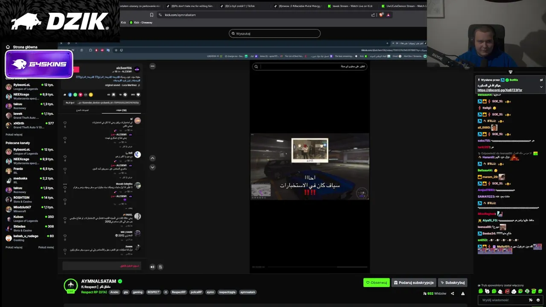Click the respectrpgta tag
The width and height of the screenshot is (546, 307).
click(x=227, y=292)
